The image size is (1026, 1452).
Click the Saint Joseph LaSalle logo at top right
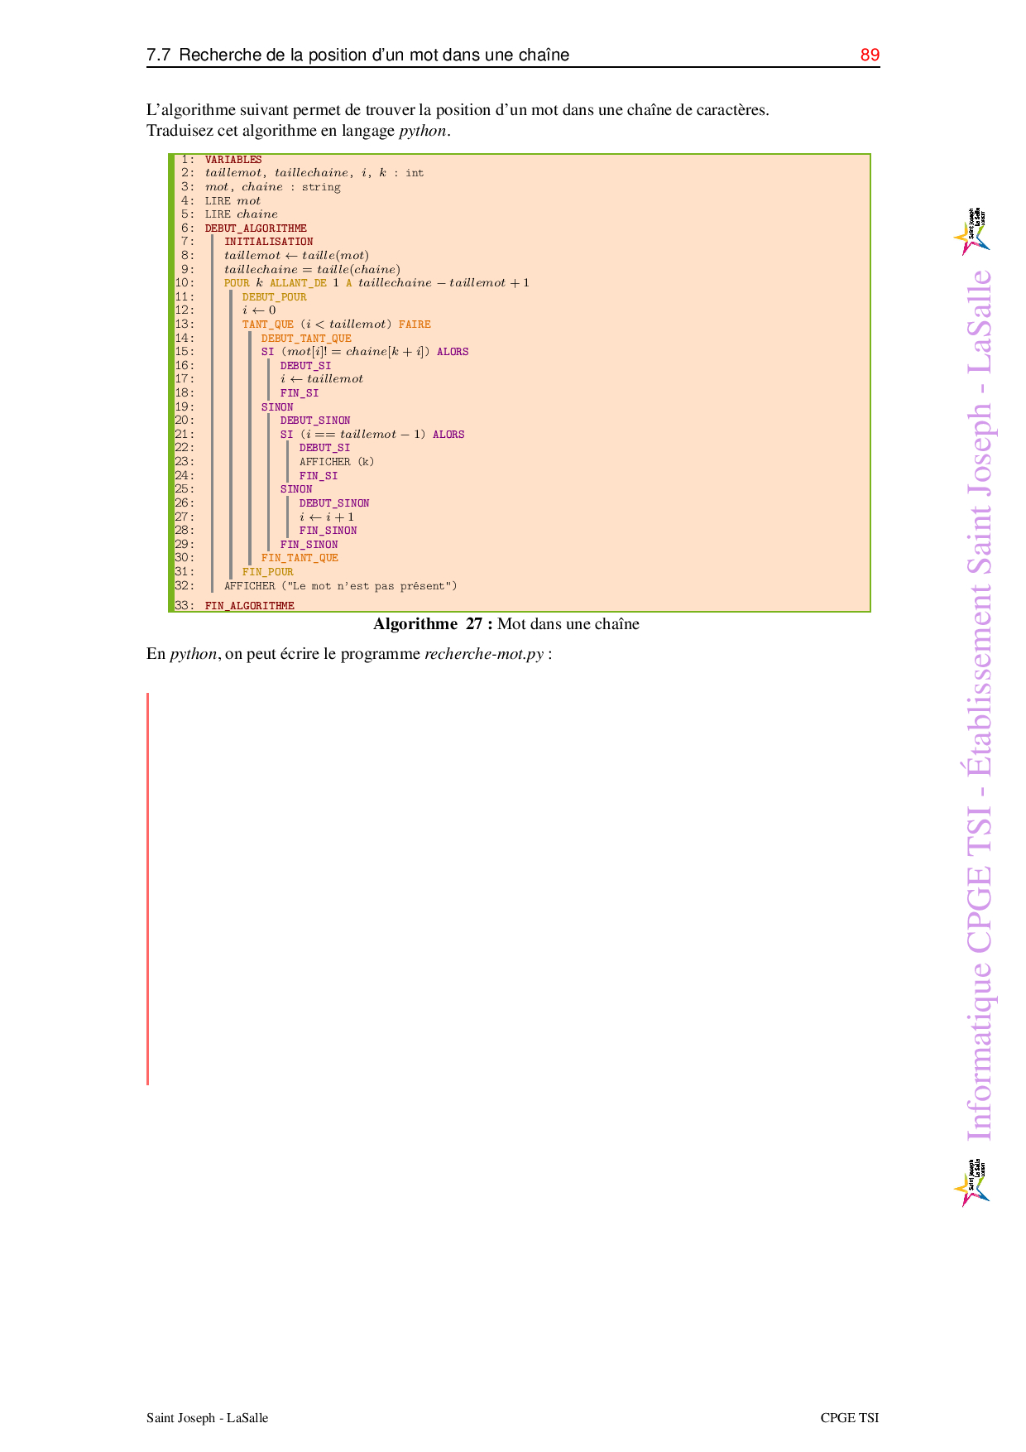(x=972, y=231)
